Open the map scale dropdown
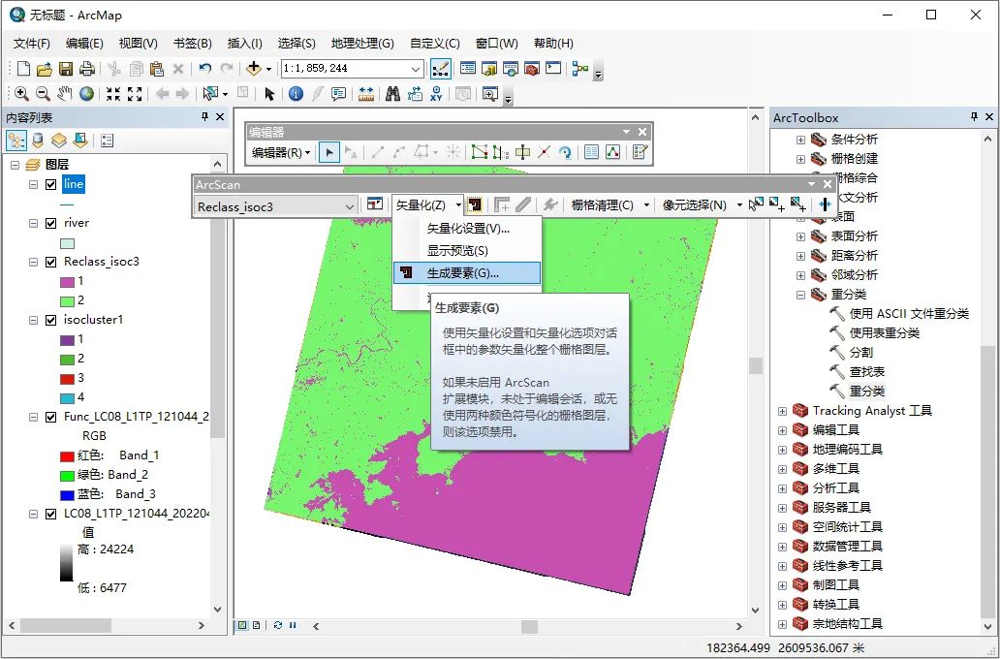The height and width of the screenshot is (659, 1000). (415, 68)
